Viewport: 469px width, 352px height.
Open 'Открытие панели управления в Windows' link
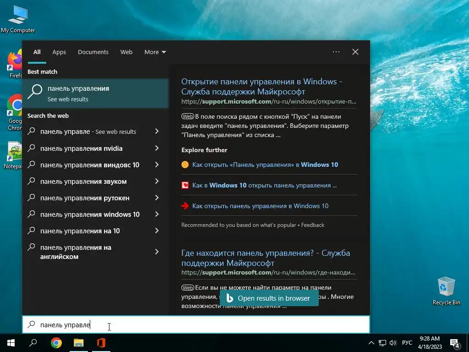tap(262, 87)
